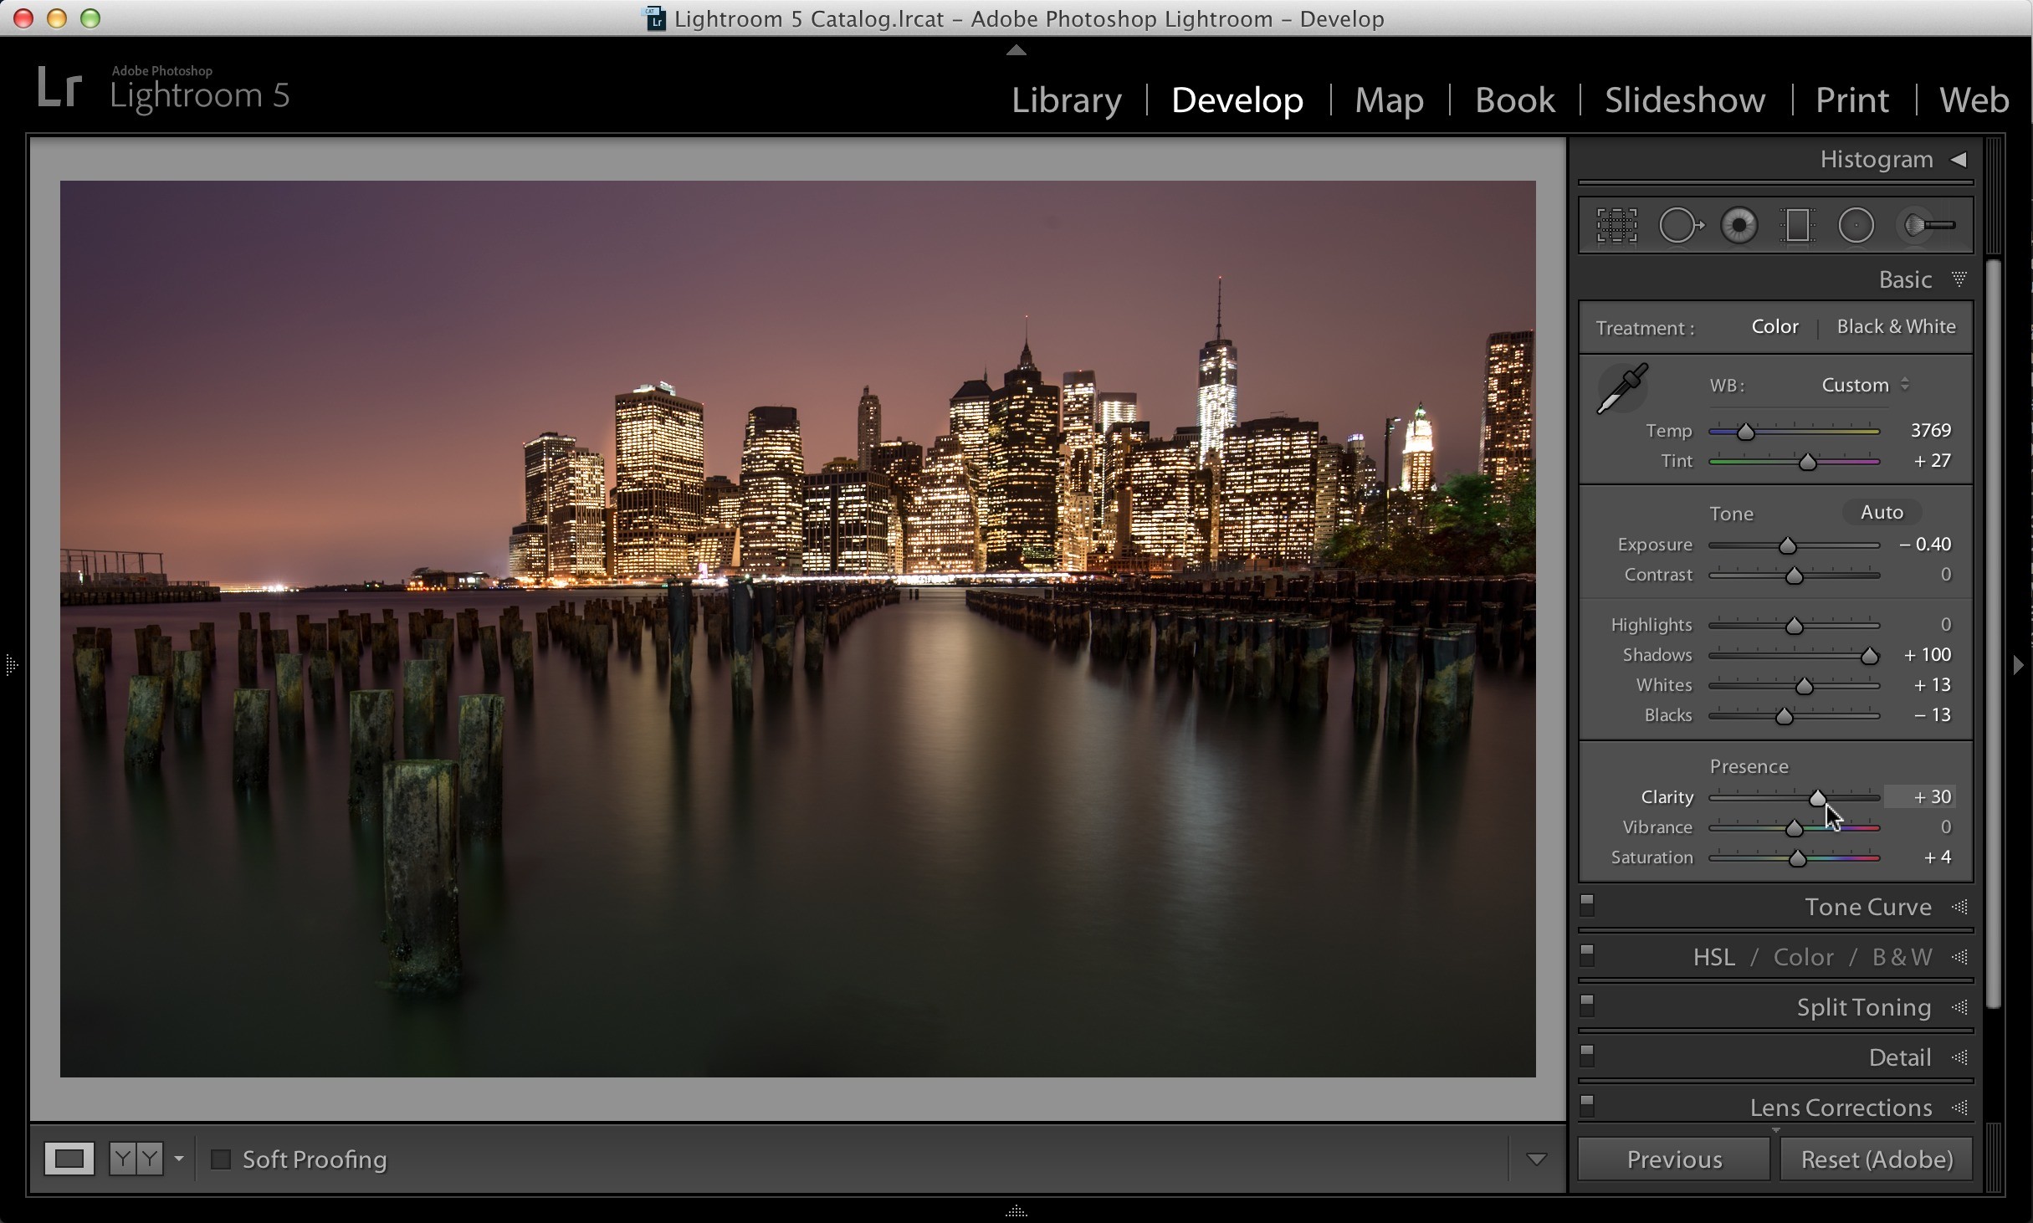This screenshot has height=1223, width=2033.
Task: Switch to the Develop module
Action: coord(1237,100)
